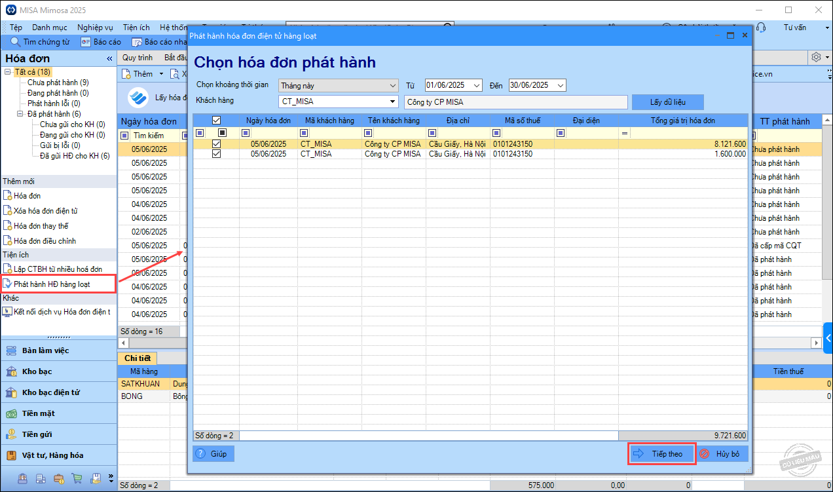
Task: Collapse the Hóa đơn sidebar with double chevron
Action: tap(109, 59)
